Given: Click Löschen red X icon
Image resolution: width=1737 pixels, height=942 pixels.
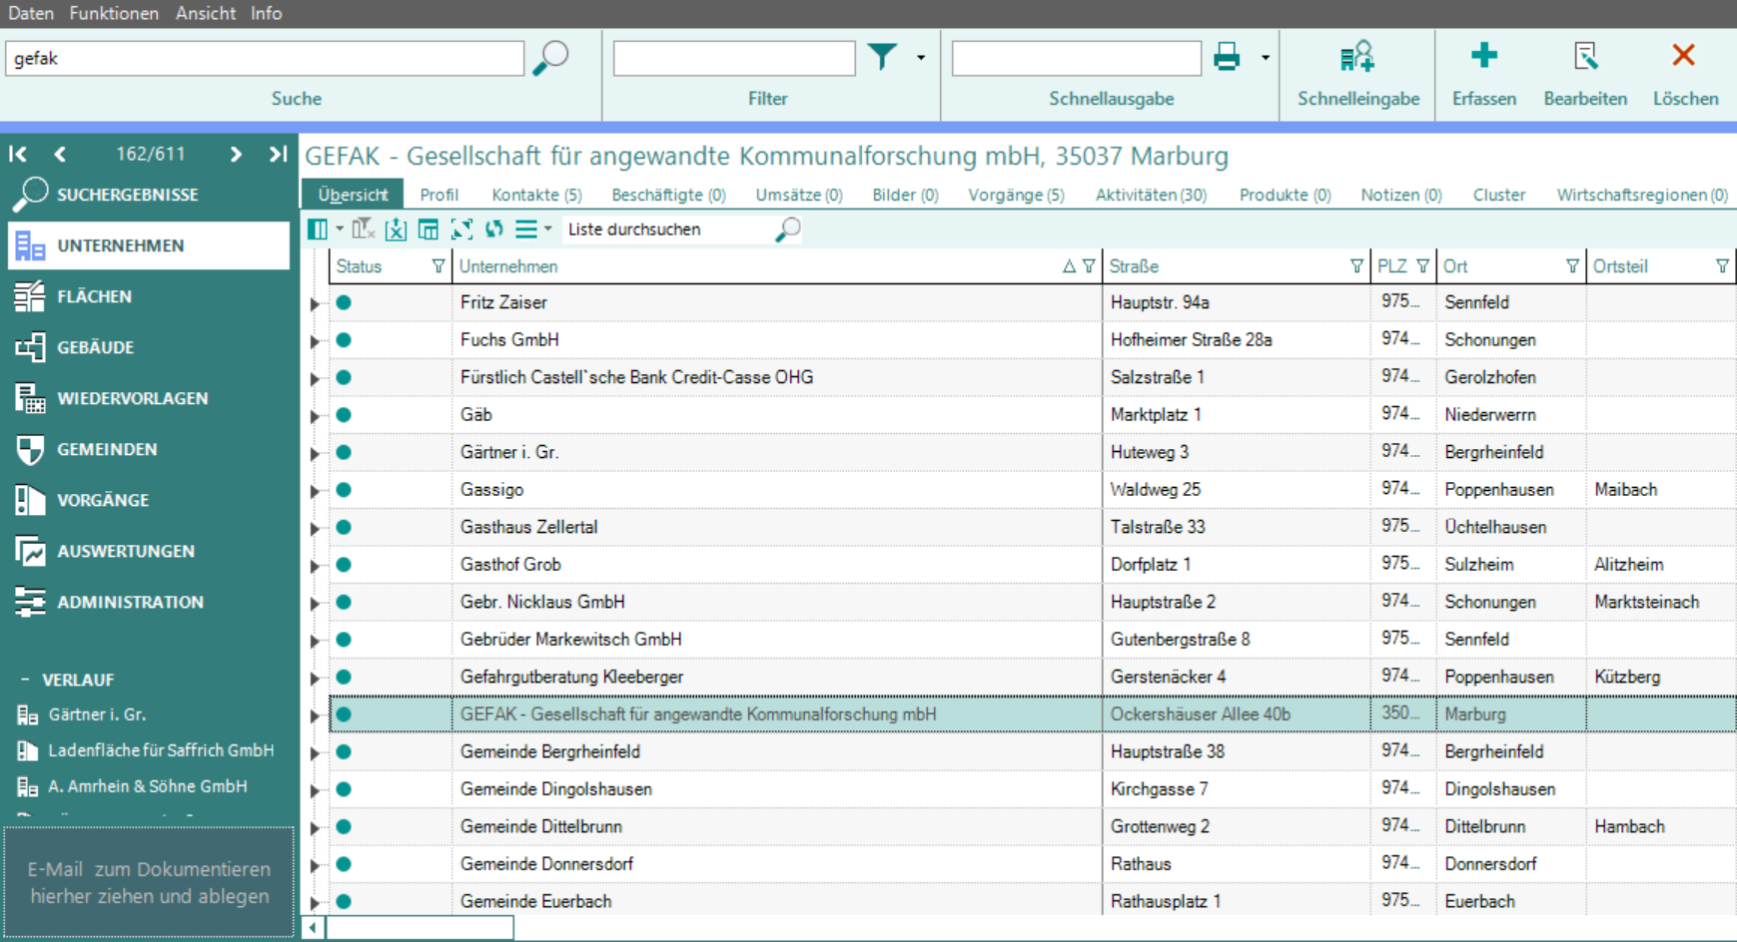Looking at the screenshot, I should [x=1684, y=55].
